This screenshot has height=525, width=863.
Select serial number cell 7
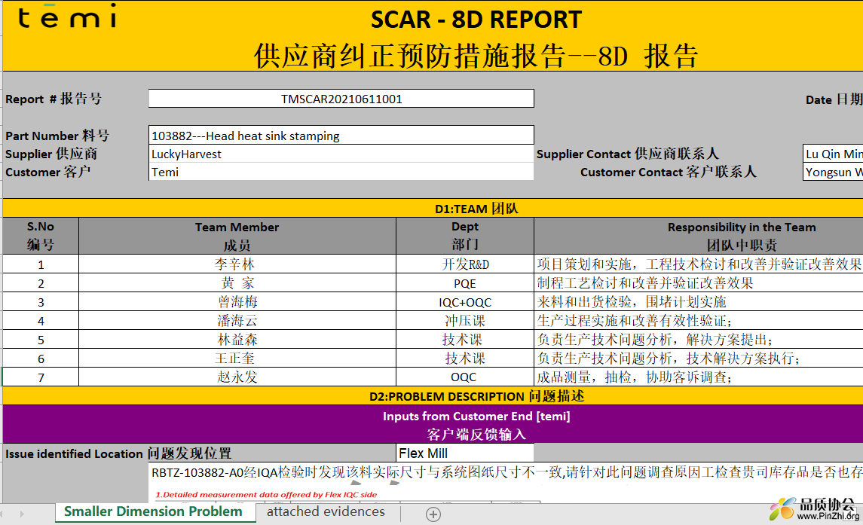41,377
